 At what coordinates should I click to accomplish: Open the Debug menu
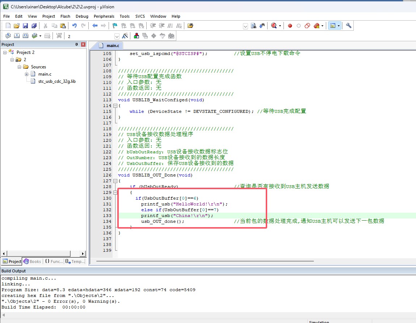(82, 16)
